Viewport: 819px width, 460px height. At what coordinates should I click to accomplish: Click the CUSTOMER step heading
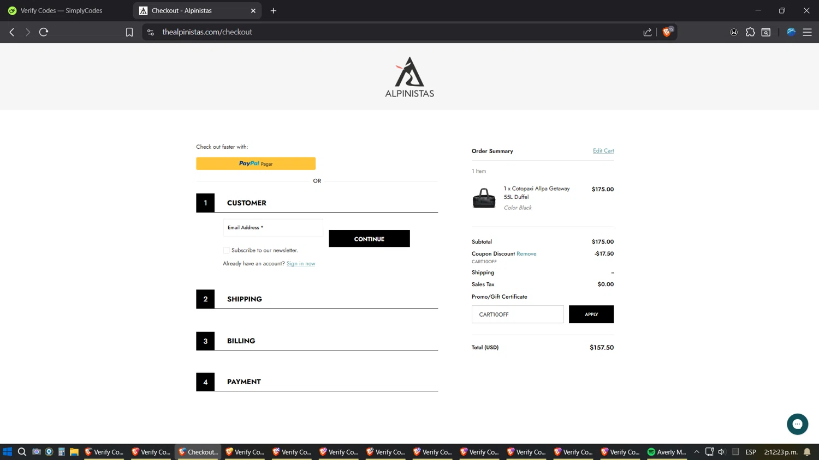pos(247,203)
